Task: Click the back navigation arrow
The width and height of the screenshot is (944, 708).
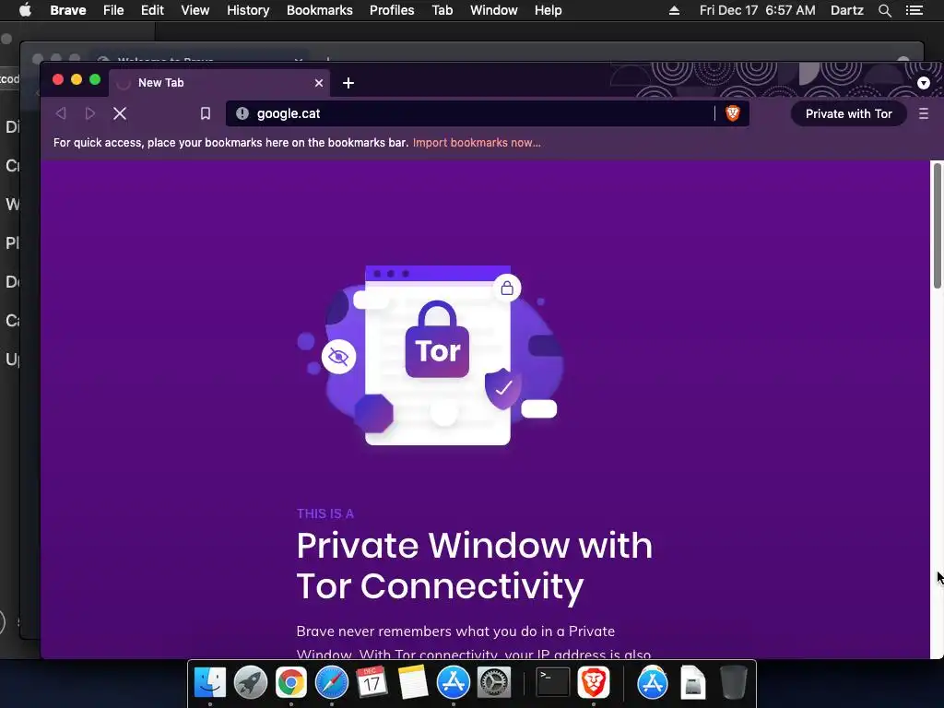Action: coord(60,113)
